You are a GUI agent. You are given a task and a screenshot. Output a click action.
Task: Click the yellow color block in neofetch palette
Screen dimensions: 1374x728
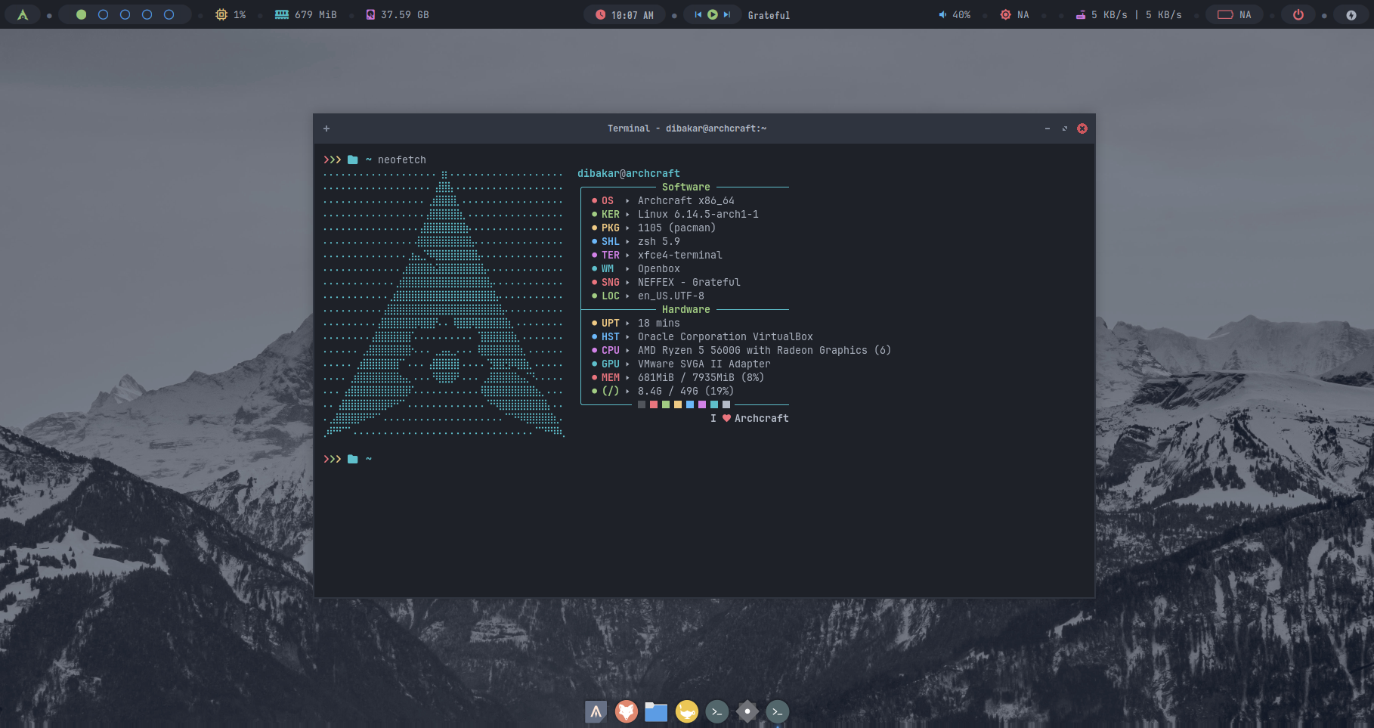pyautogui.click(x=678, y=404)
